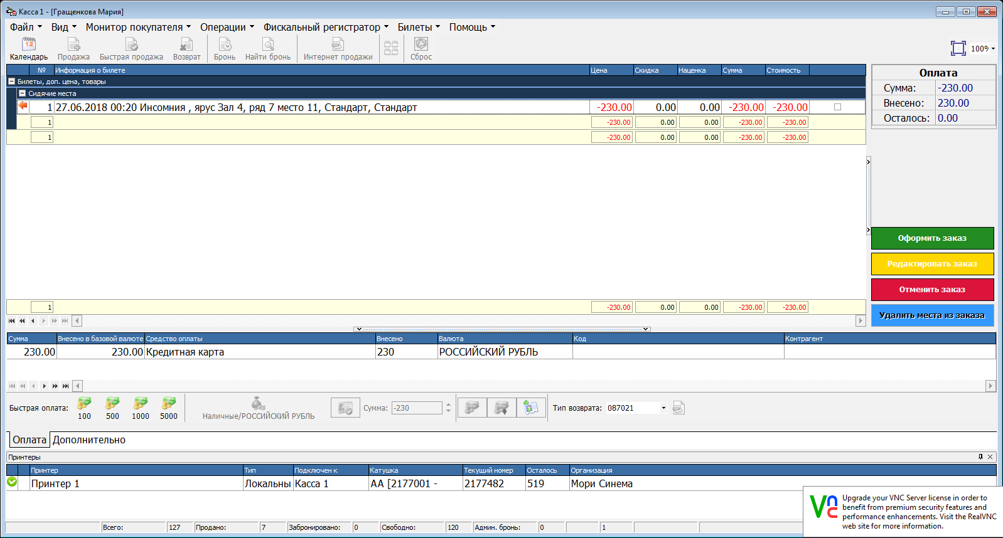The height and width of the screenshot is (538, 1003).
Task: Click the horizontal splitter handle below the ticket grid
Action: click(x=502, y=329)
